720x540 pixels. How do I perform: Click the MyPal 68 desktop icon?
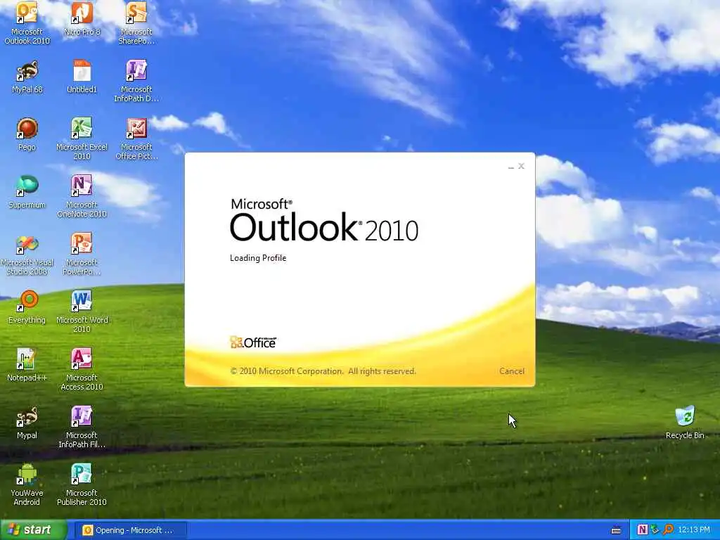[x=27, y=77]
